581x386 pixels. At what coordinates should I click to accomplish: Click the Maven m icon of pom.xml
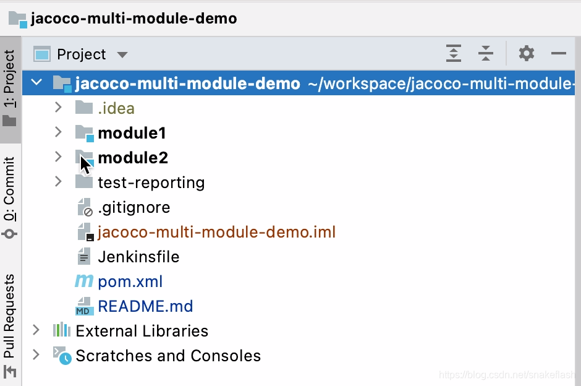[84, 281]
